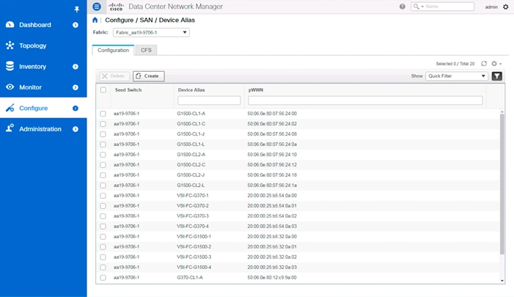Click the search magnifier icon
The height and width of the screenshot is (297, 514).
tap(416, 7)
